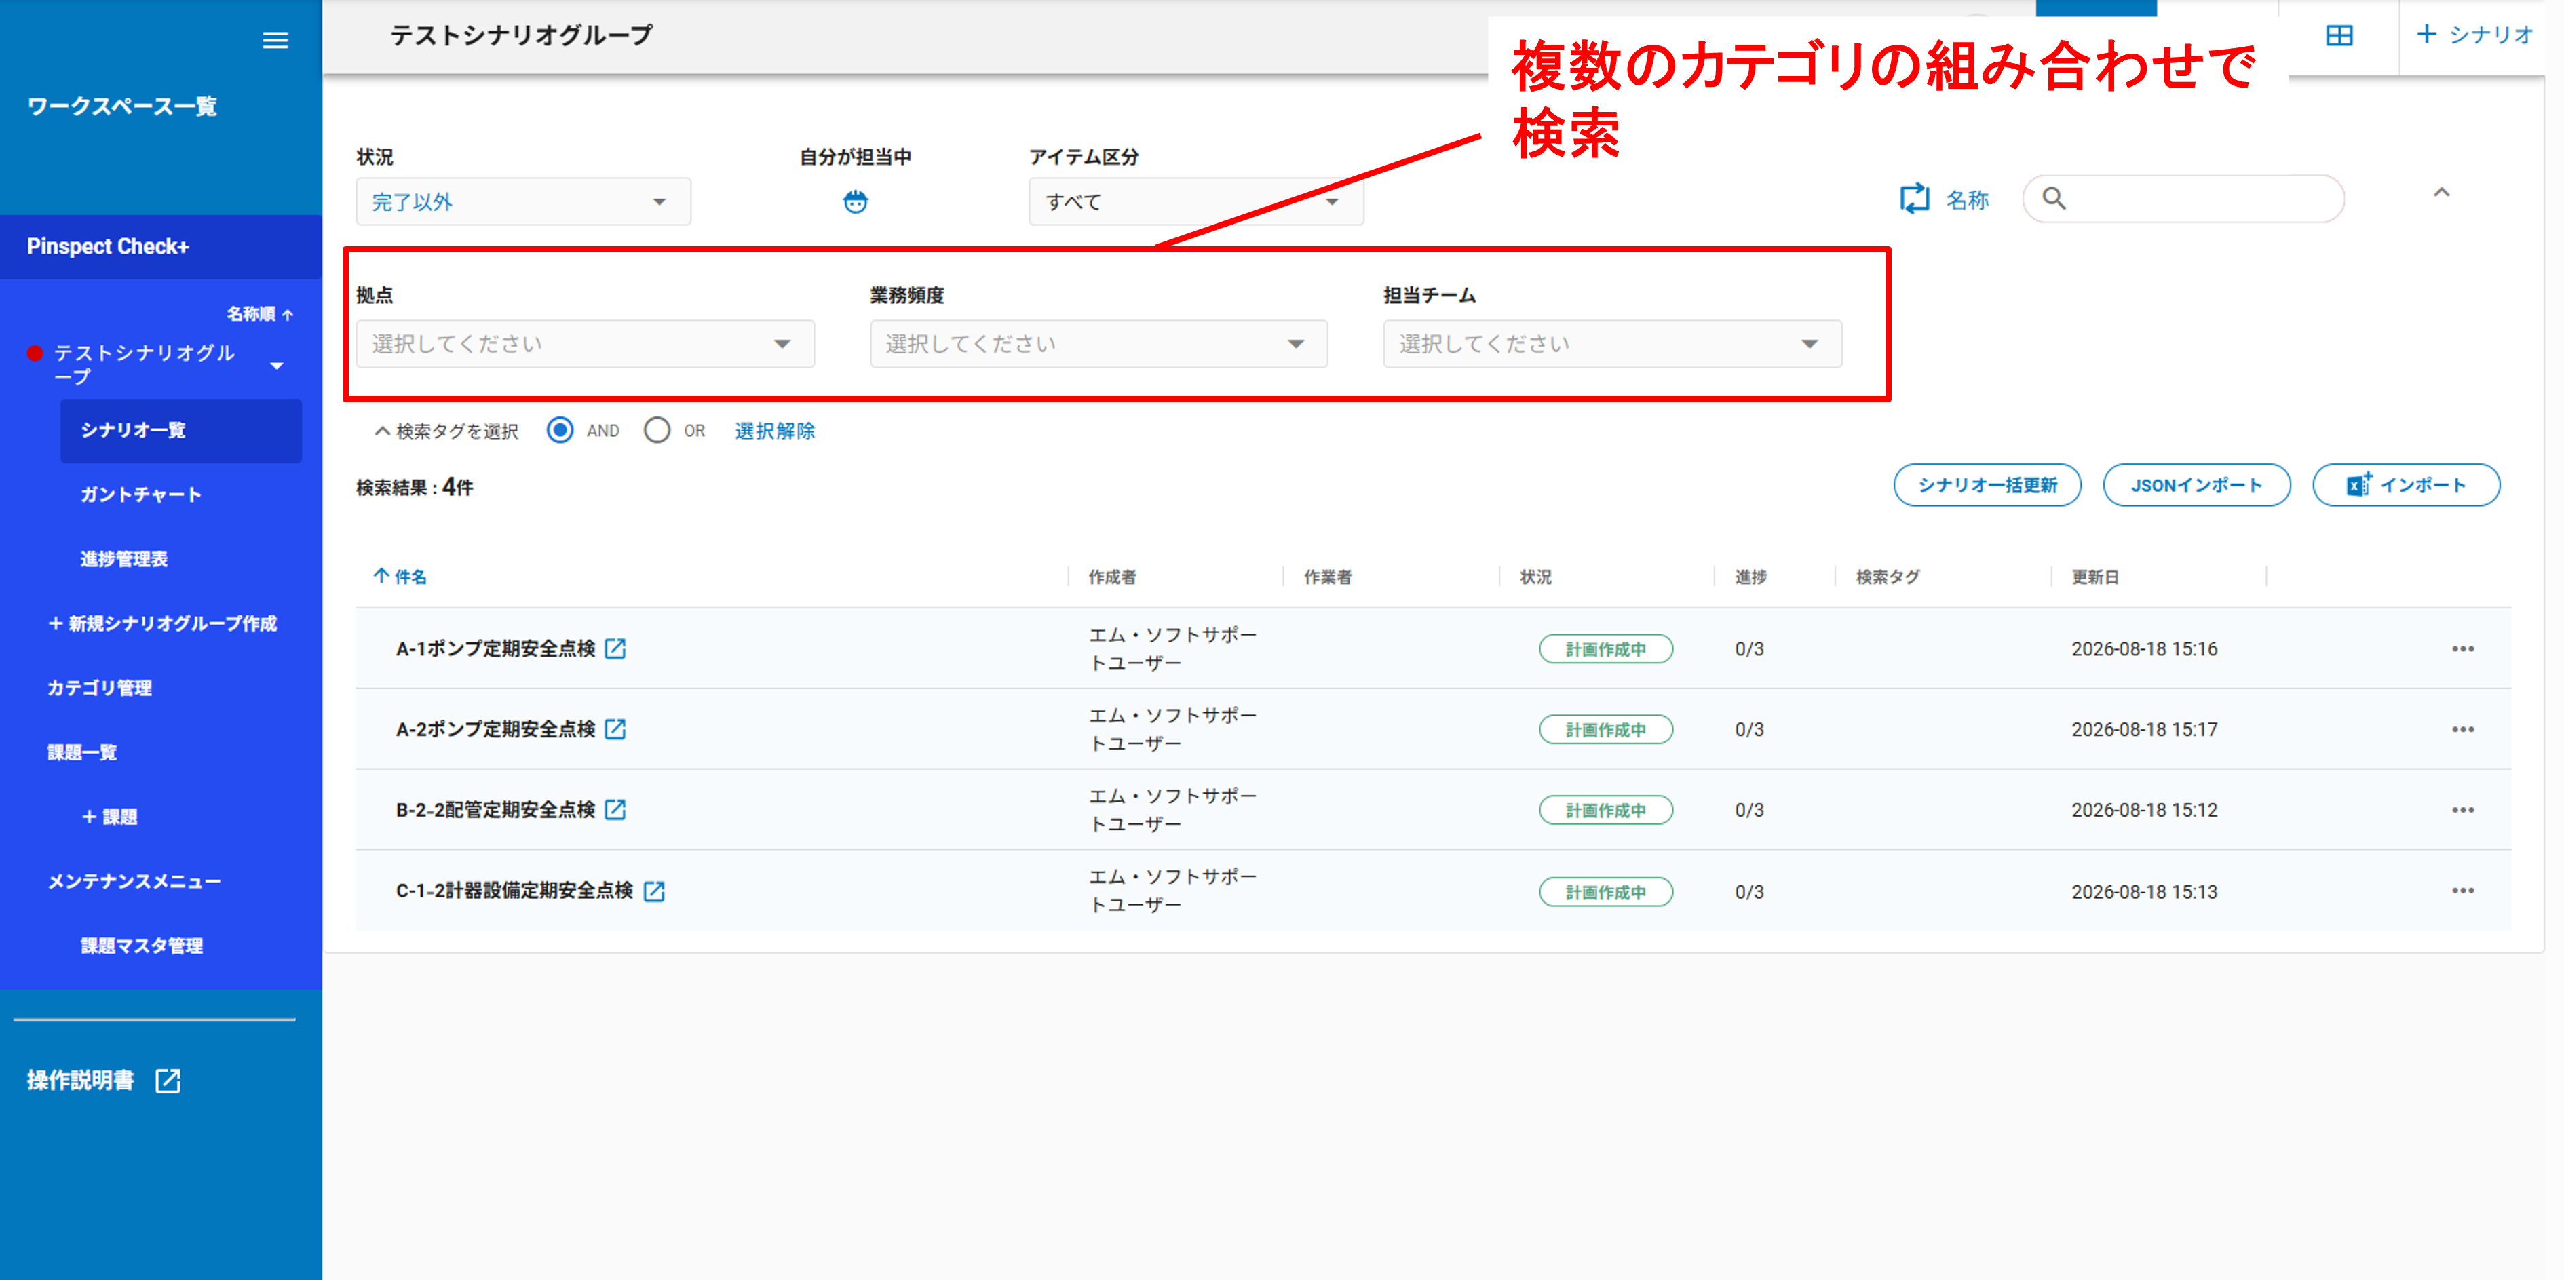2564x1280 pixels.
Task: Click the Excel インポート button
Action: tap(2406, 486)
